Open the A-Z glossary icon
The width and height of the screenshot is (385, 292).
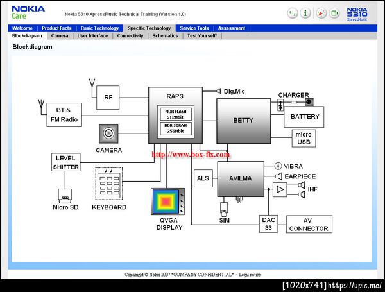coord(293,13)
